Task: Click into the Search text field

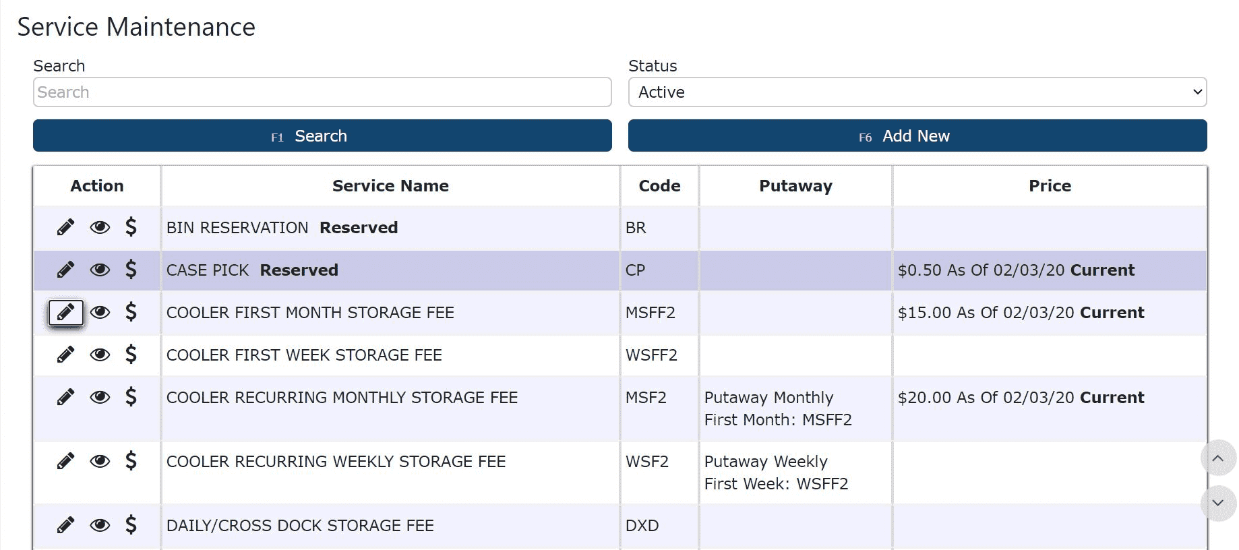Action: coord(322,92)
